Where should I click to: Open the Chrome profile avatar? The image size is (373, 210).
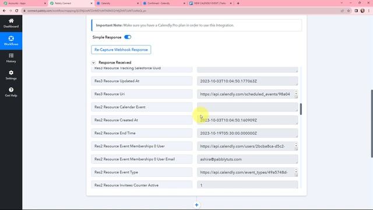[x=363, y=10]
